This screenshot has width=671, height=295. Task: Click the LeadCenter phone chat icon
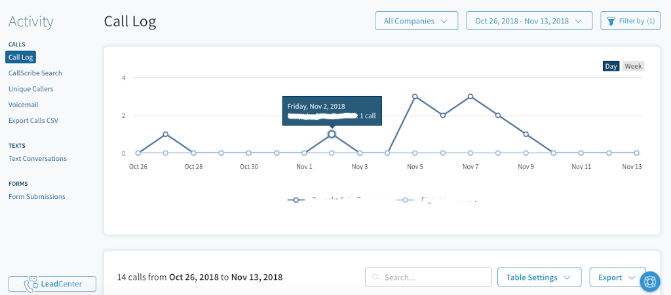coord(31,284)
